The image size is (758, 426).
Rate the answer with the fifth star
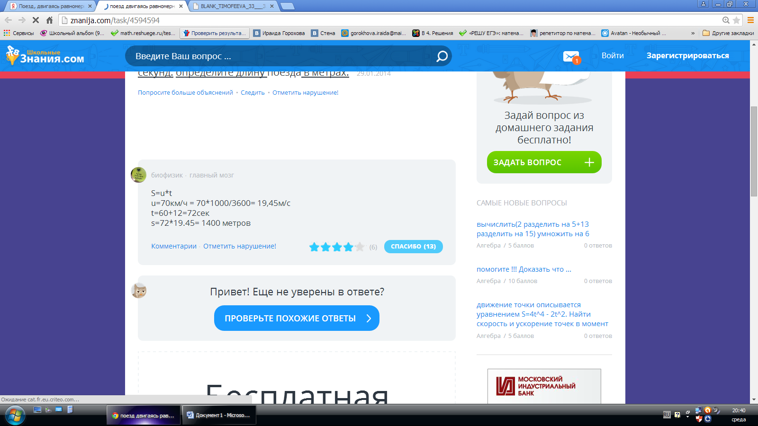[360, 247]
